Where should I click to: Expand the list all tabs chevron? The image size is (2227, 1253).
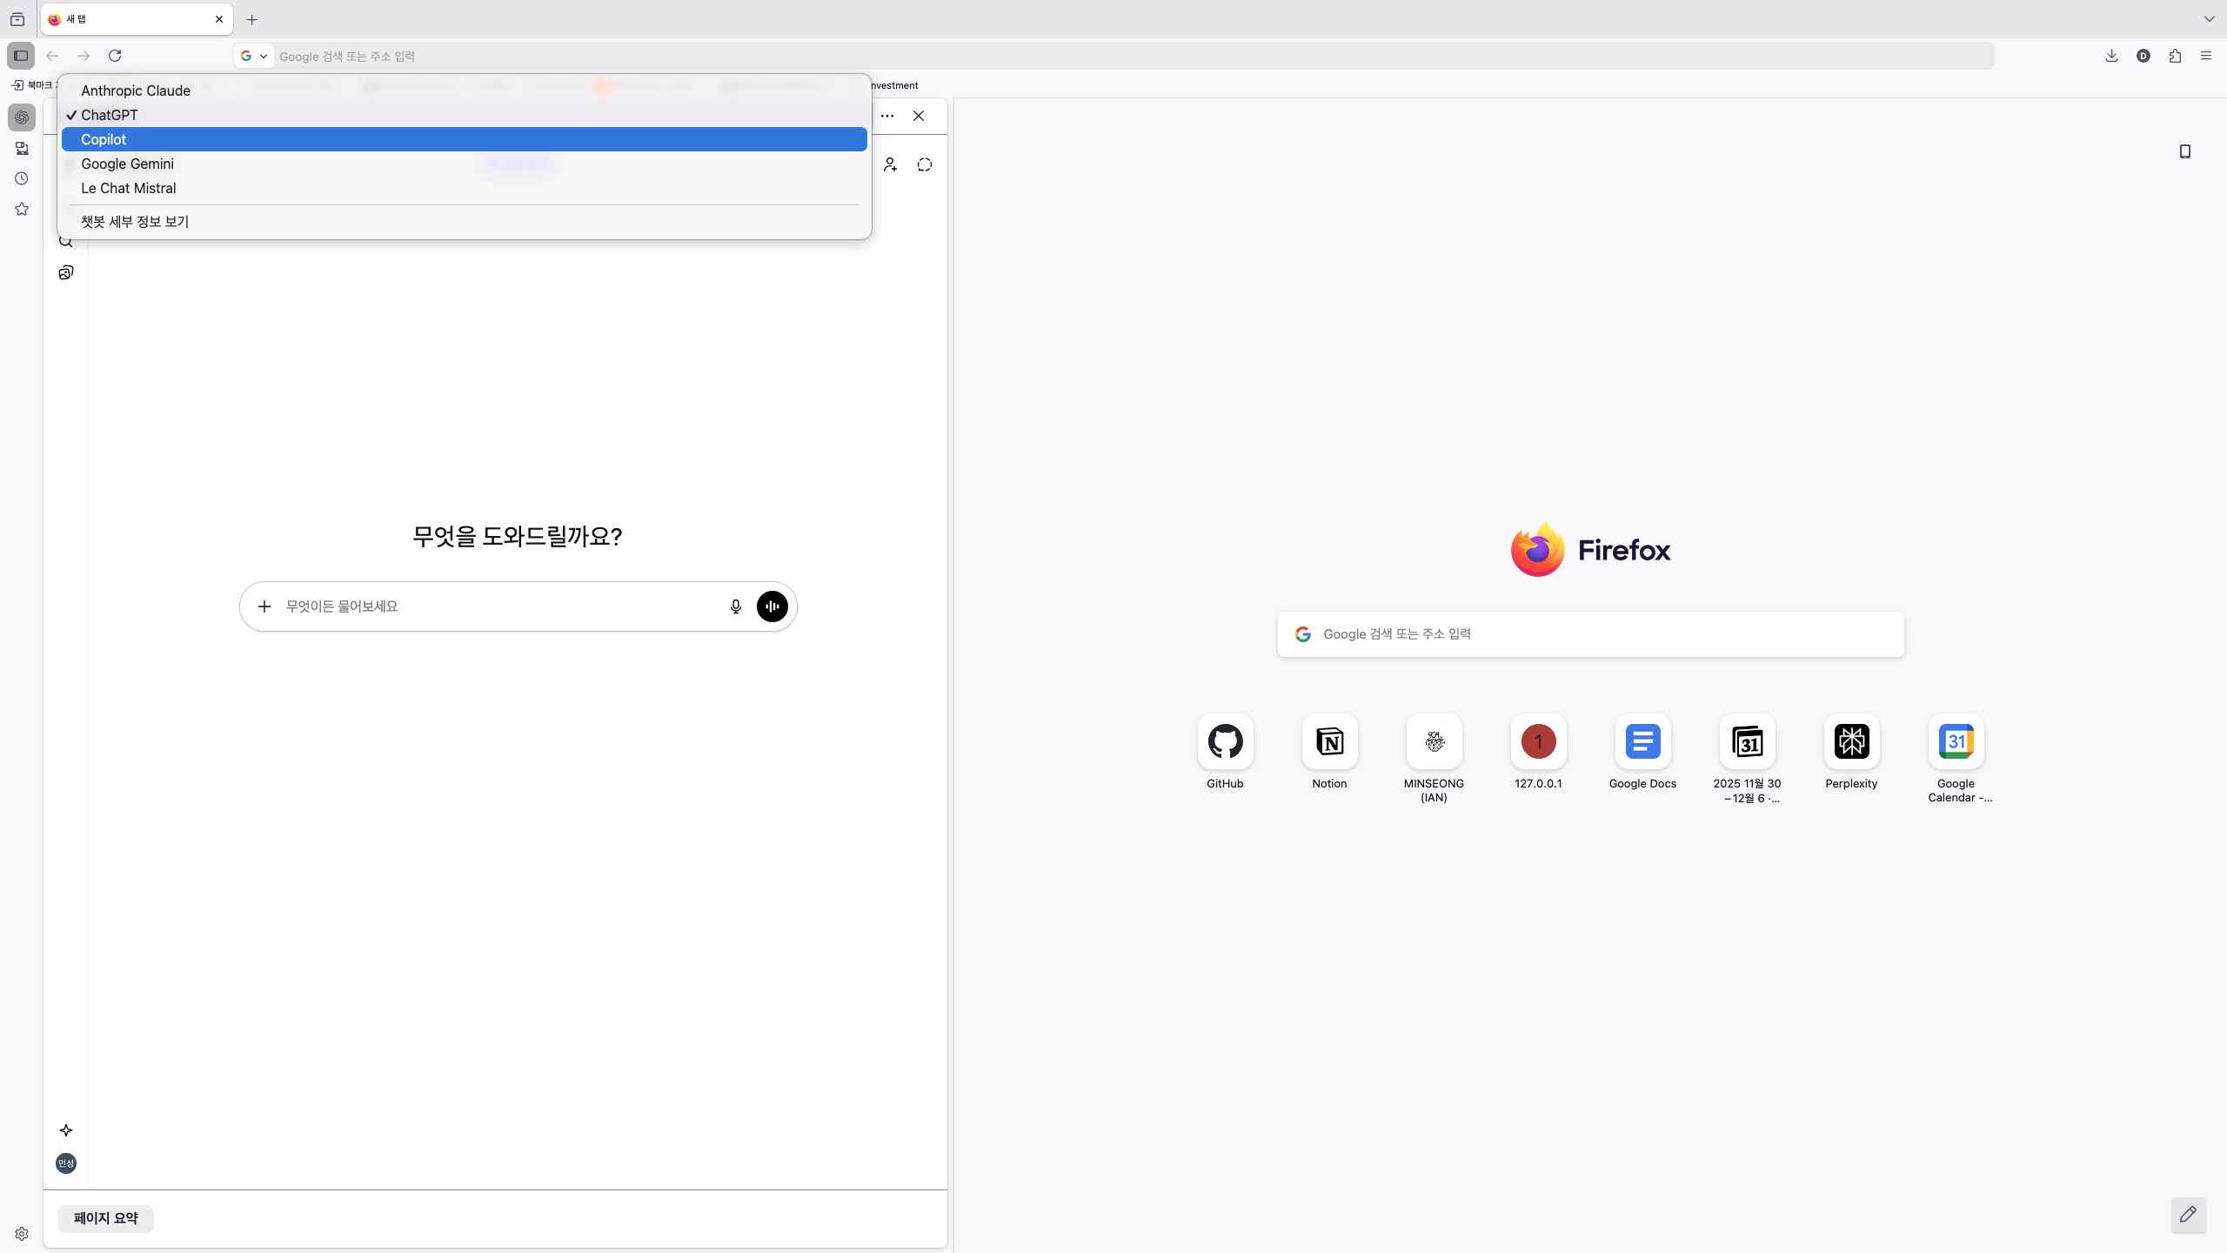(2209, 19)
